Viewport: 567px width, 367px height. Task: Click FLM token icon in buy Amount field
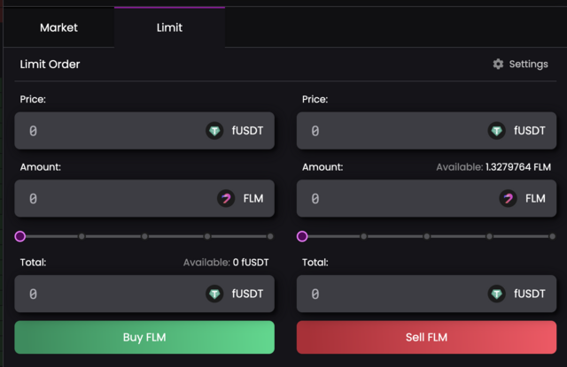click(x=226, y=198)
